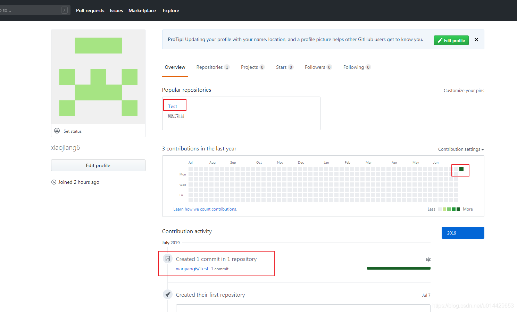Click the Created 1 commit in 1 repository heading
The image size is (517, 312).
pyautogui.click(x=216, y=259)
